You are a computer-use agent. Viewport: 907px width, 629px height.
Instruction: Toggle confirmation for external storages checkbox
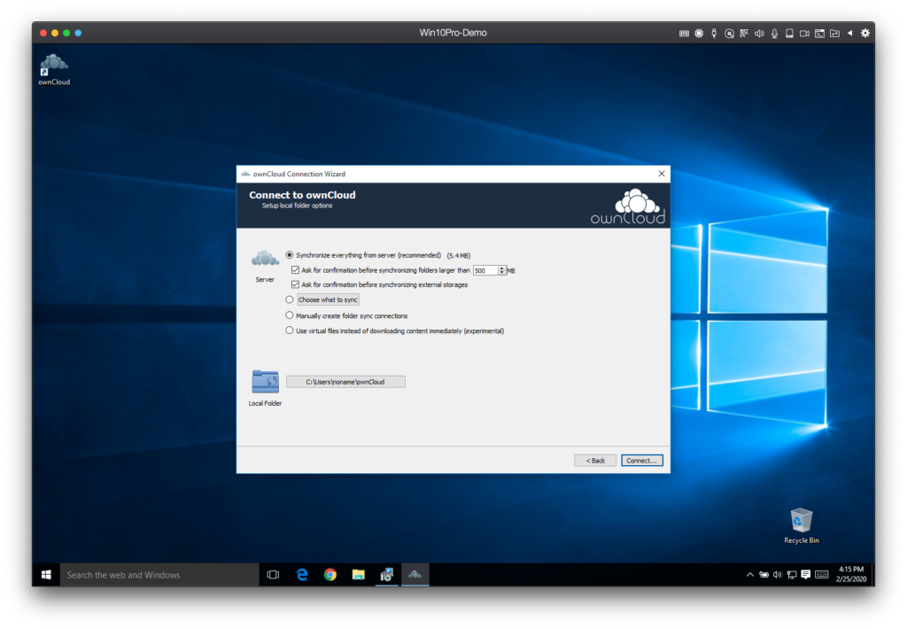point(295,284)
